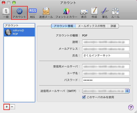Open the 迷惑メール junk mail icon
The image size is (137, 113).
[46, 13]
